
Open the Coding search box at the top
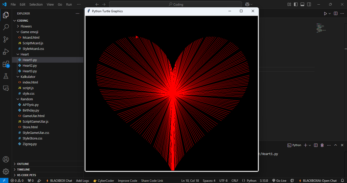[x=175, y=4]
